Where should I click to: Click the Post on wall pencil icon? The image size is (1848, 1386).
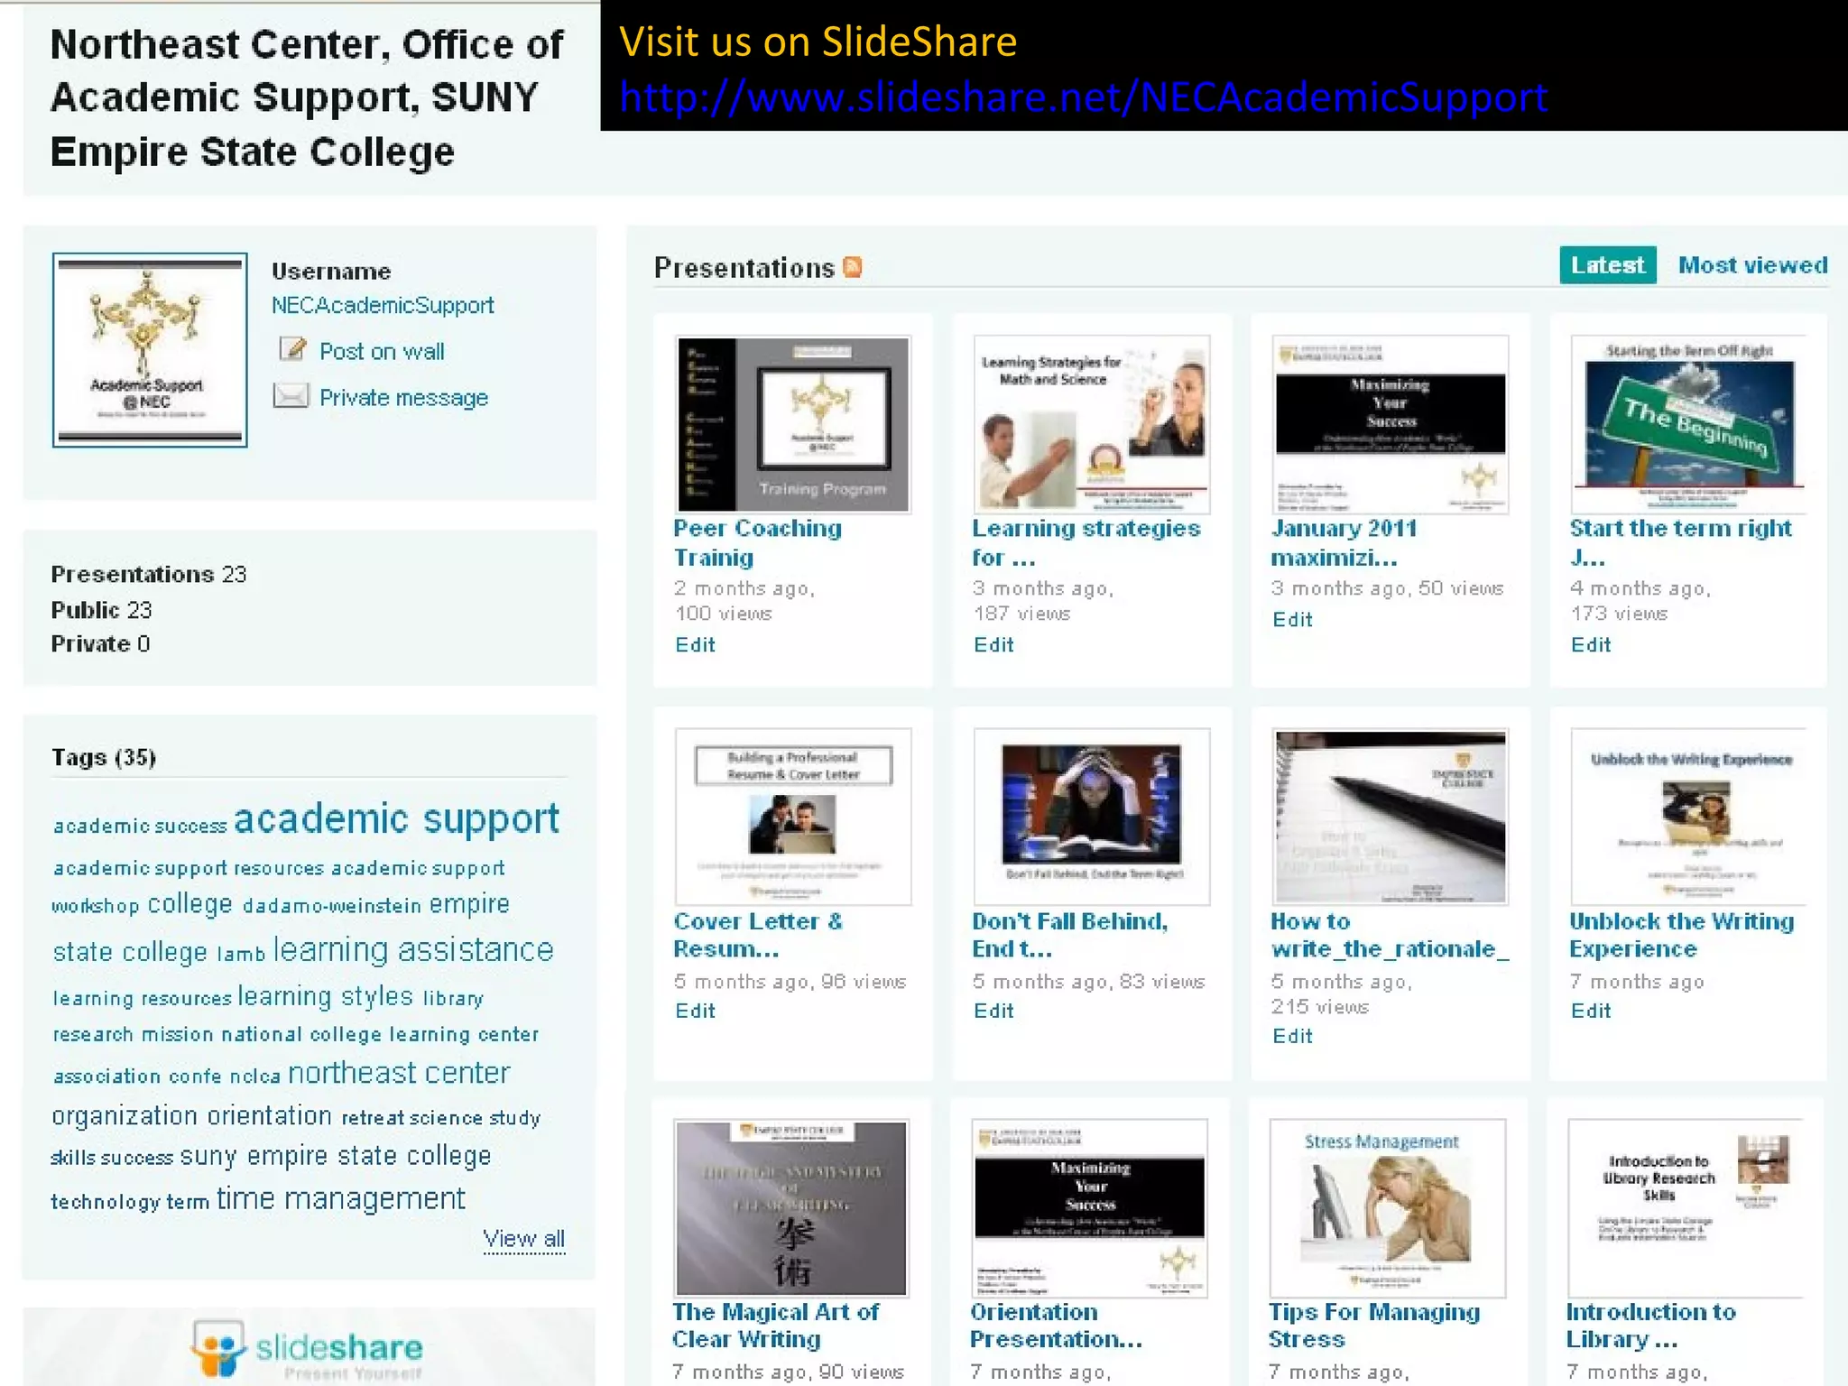coord(292,349)
